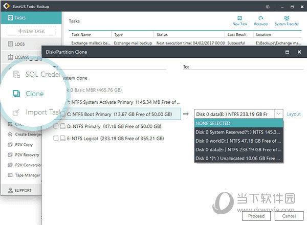The image size is (307, 225).
Task: Click the +NEW TASK button
Action: coord(31,31)
